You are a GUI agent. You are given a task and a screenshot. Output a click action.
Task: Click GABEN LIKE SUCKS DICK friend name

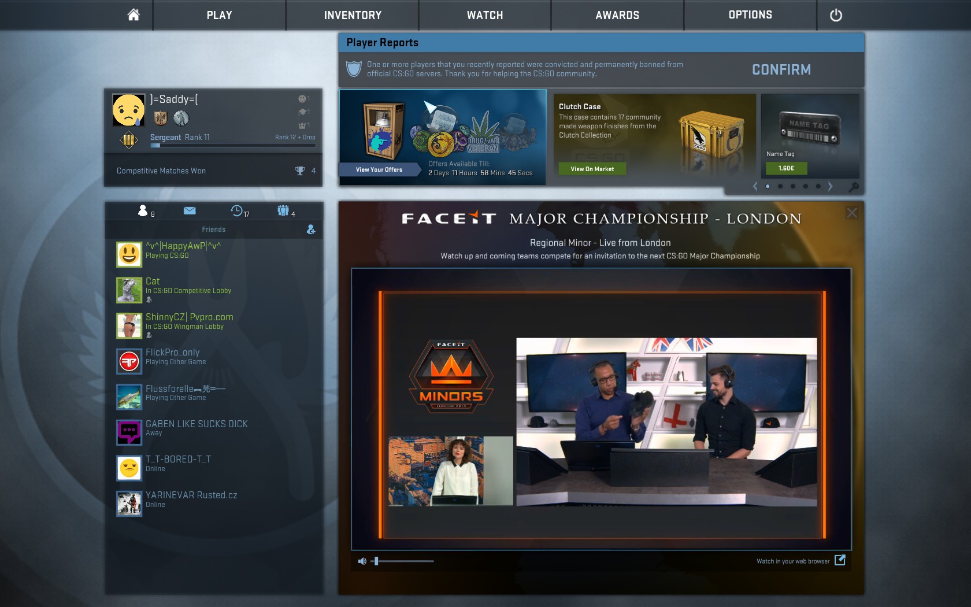coord(197,424)
